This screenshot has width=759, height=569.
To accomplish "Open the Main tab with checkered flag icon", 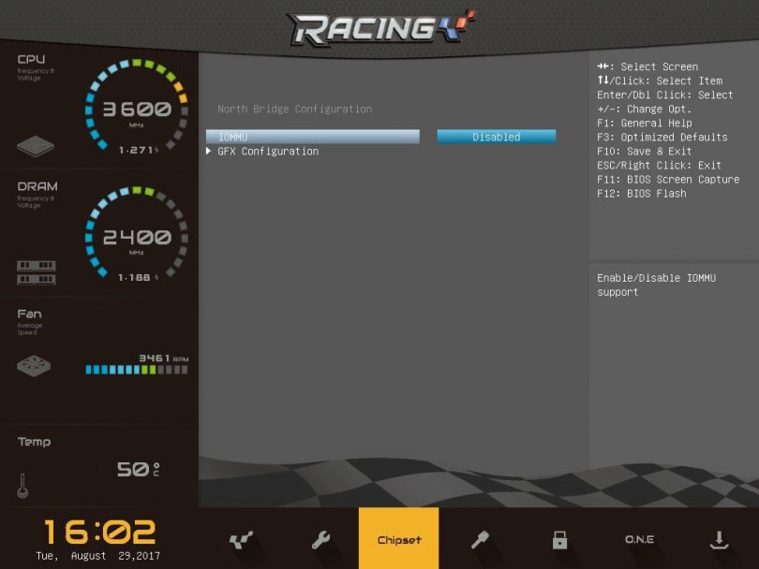I will click(x=241, y=540).
